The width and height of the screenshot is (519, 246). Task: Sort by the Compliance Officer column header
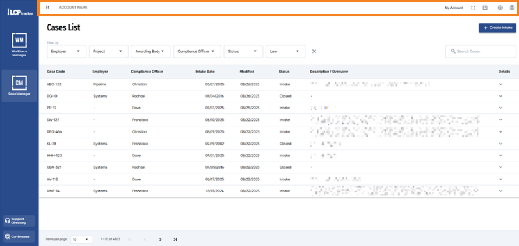147,72
